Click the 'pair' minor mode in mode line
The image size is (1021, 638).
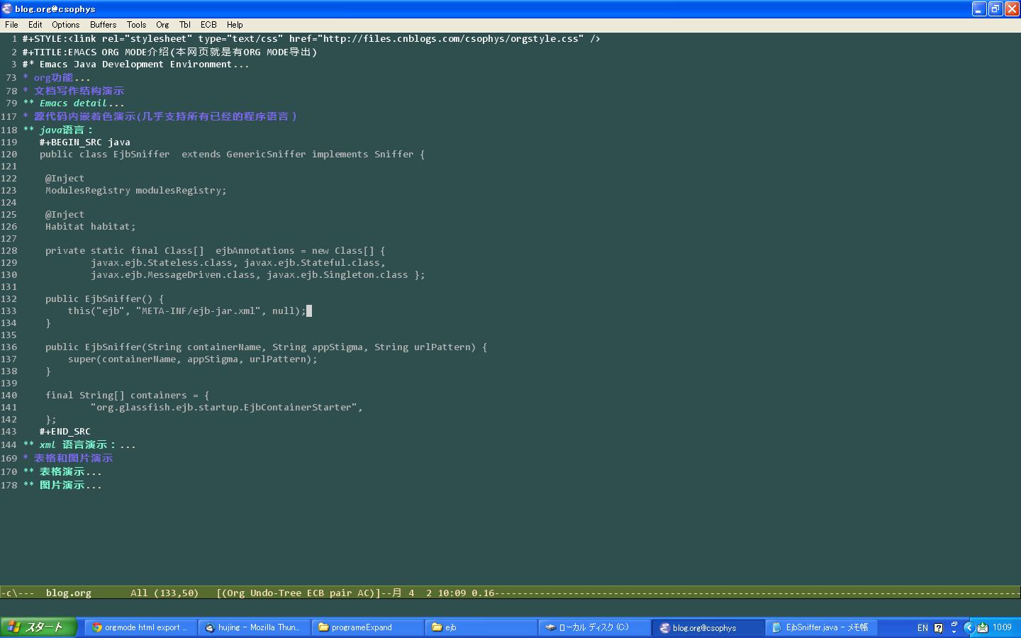tap(340, 593)
